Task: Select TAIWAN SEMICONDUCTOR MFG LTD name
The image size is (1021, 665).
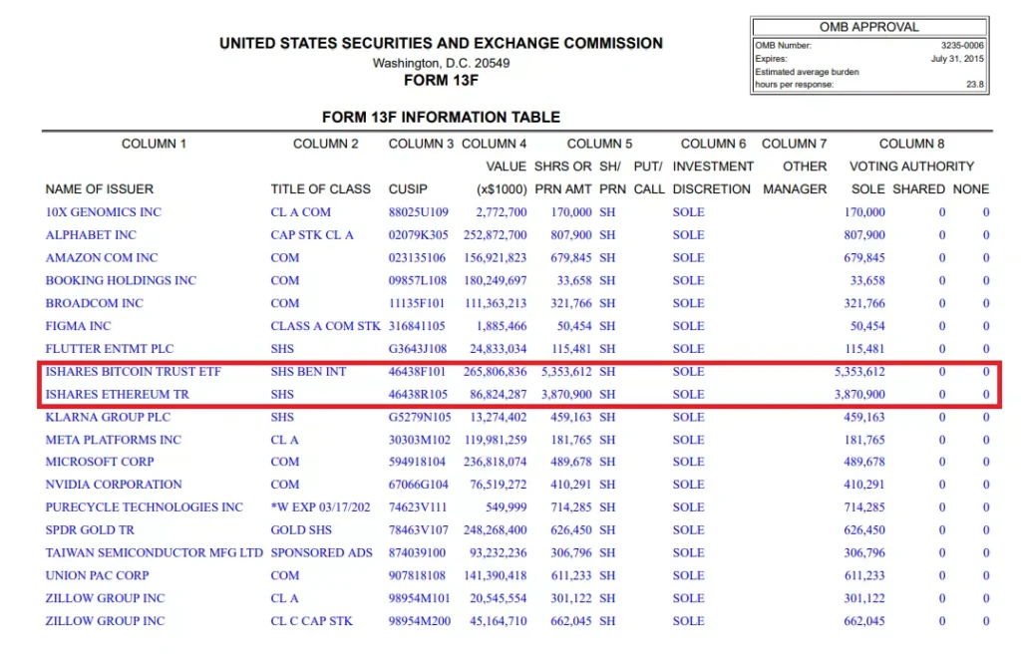Action: coord(154,553)
